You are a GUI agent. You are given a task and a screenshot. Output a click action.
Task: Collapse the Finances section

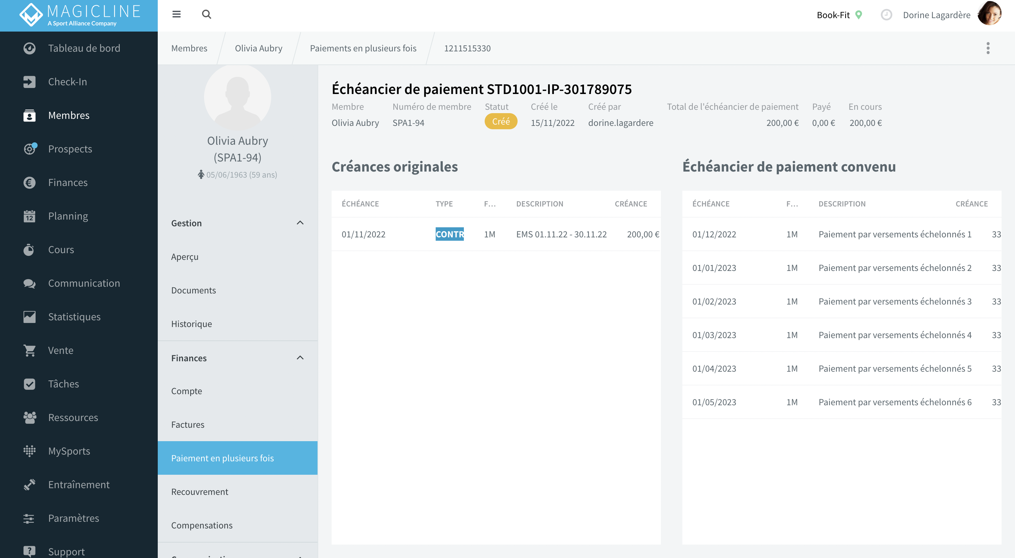tap(301, 357)
